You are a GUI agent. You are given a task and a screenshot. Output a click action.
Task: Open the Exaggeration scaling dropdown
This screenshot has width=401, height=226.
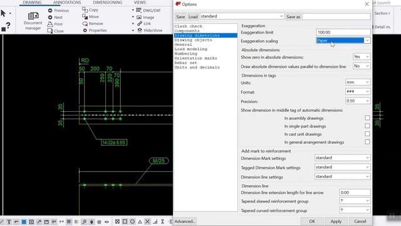[x=343, y=40]
